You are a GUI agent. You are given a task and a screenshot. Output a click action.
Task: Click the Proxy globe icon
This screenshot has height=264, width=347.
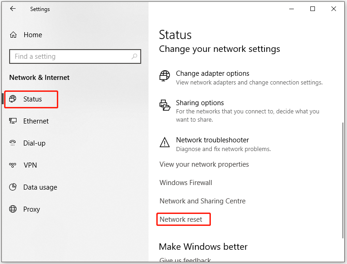click(13, 209)
